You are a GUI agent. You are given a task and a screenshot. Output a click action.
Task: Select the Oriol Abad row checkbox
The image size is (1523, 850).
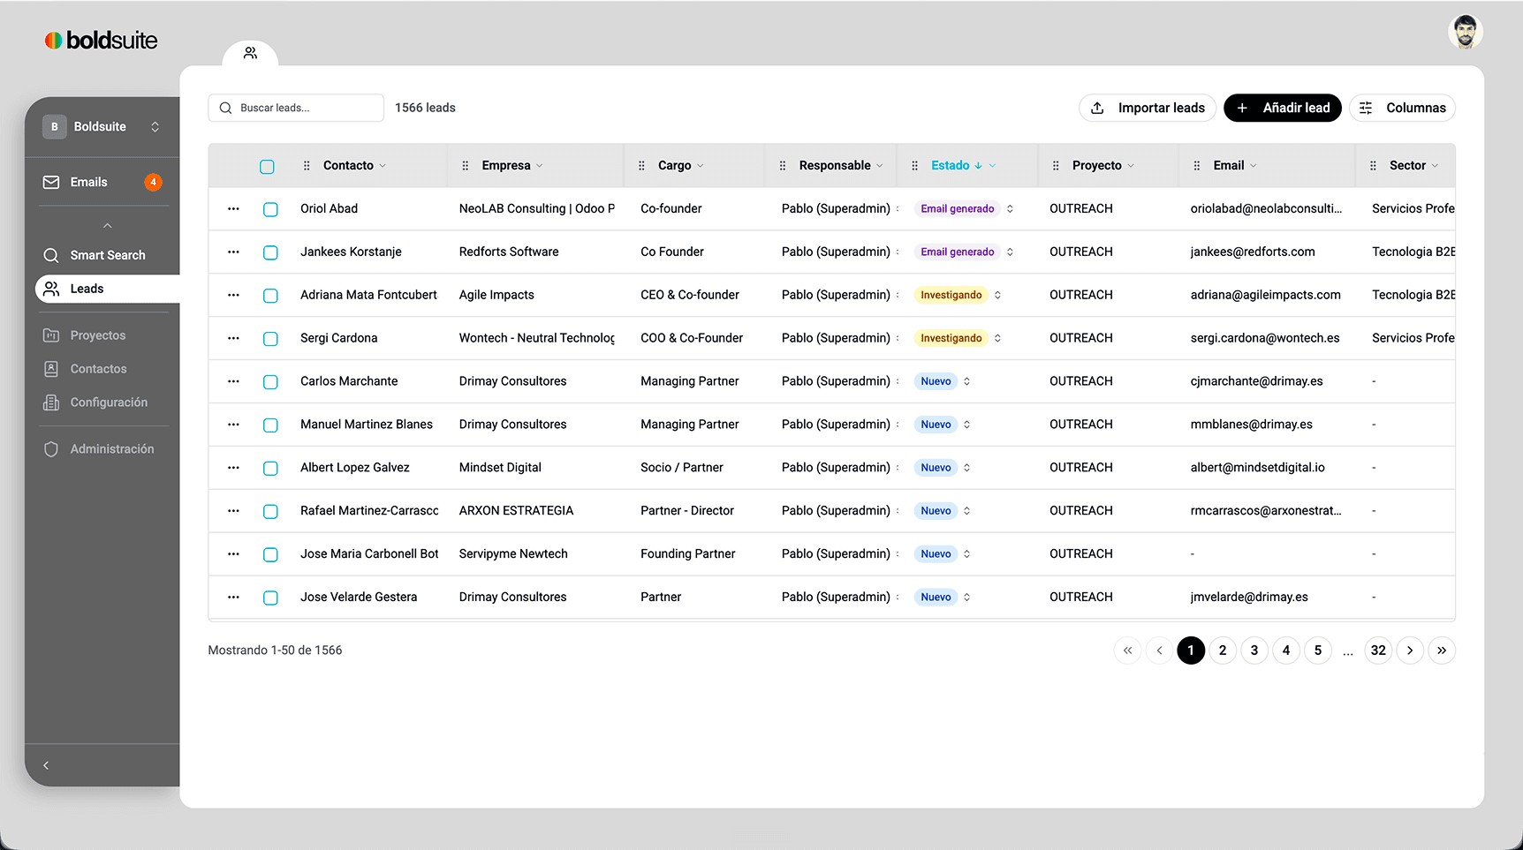point(270,209)
